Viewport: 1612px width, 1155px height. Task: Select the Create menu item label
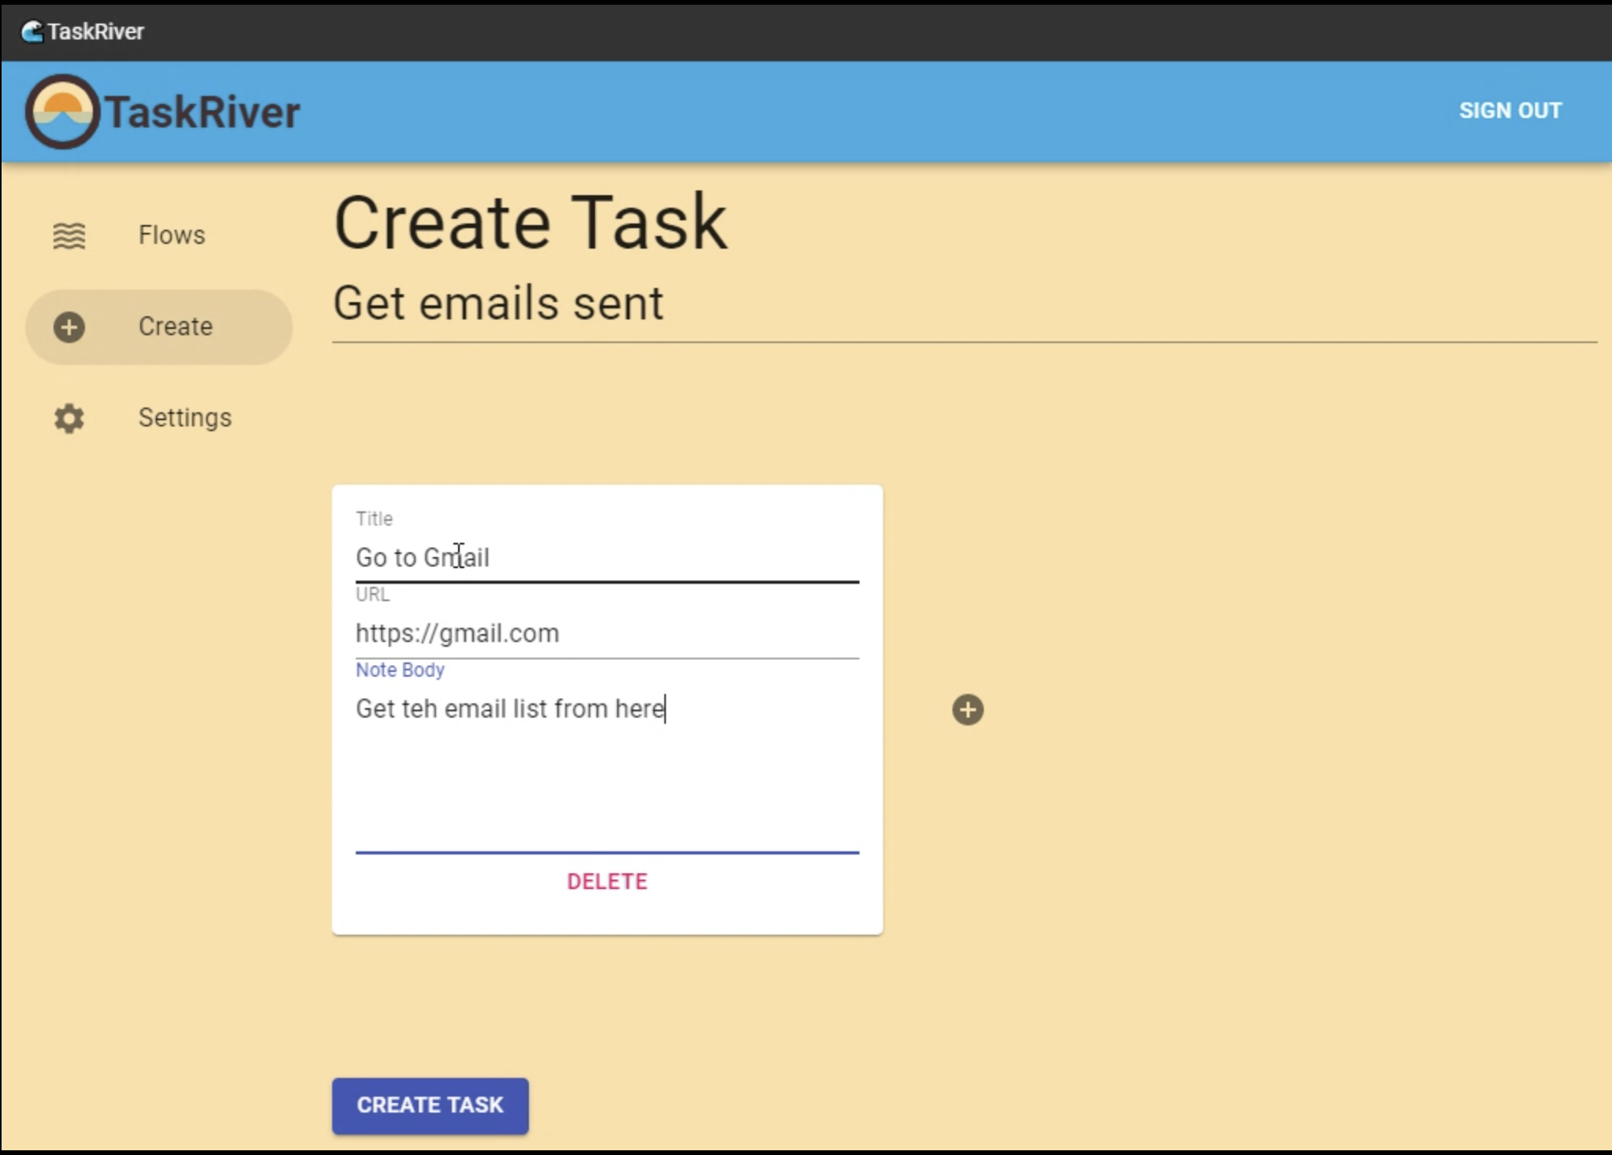click(x=176, y=327)
